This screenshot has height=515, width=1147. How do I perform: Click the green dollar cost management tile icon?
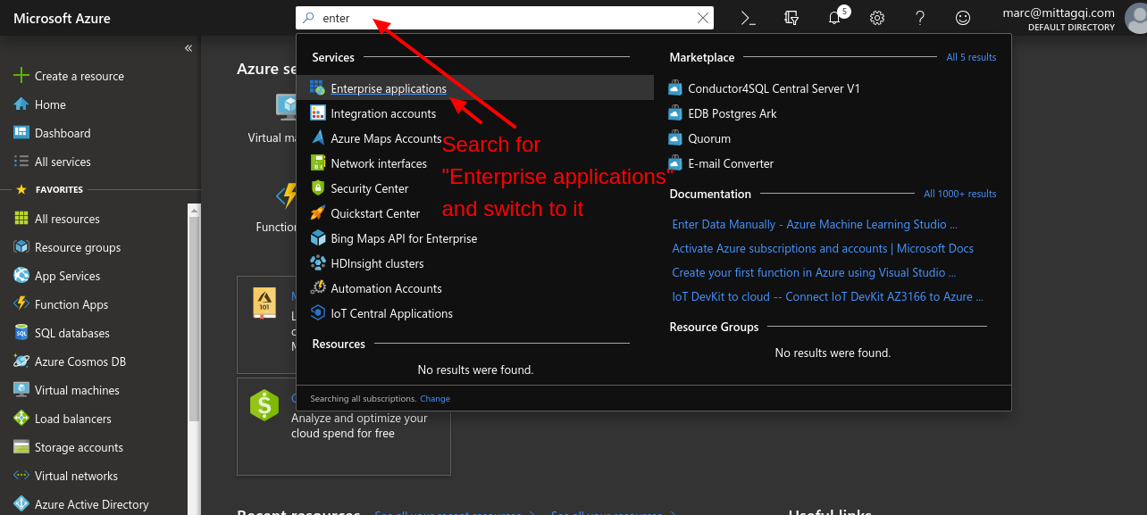click(x=264, y=405)
